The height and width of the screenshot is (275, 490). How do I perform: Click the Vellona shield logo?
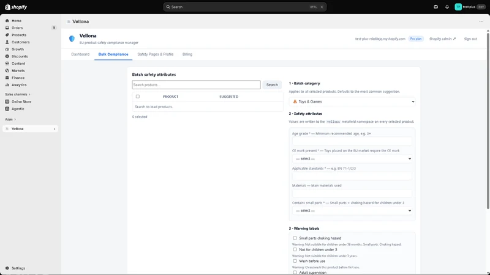click(72, 38)
